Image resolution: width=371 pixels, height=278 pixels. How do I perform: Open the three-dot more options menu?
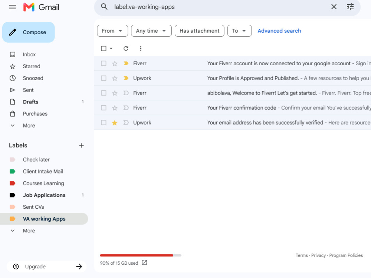pyautogui.click(x=141, y=49)
